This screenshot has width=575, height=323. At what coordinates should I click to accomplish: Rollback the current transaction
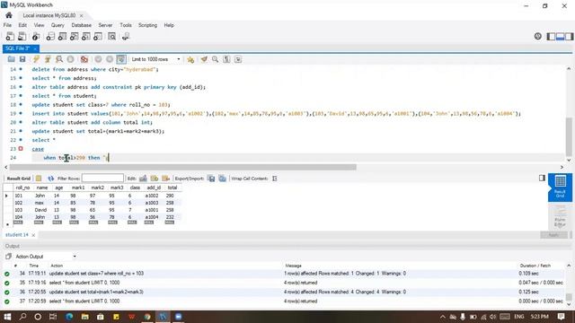pyautogui.click(x=110, y=59)
